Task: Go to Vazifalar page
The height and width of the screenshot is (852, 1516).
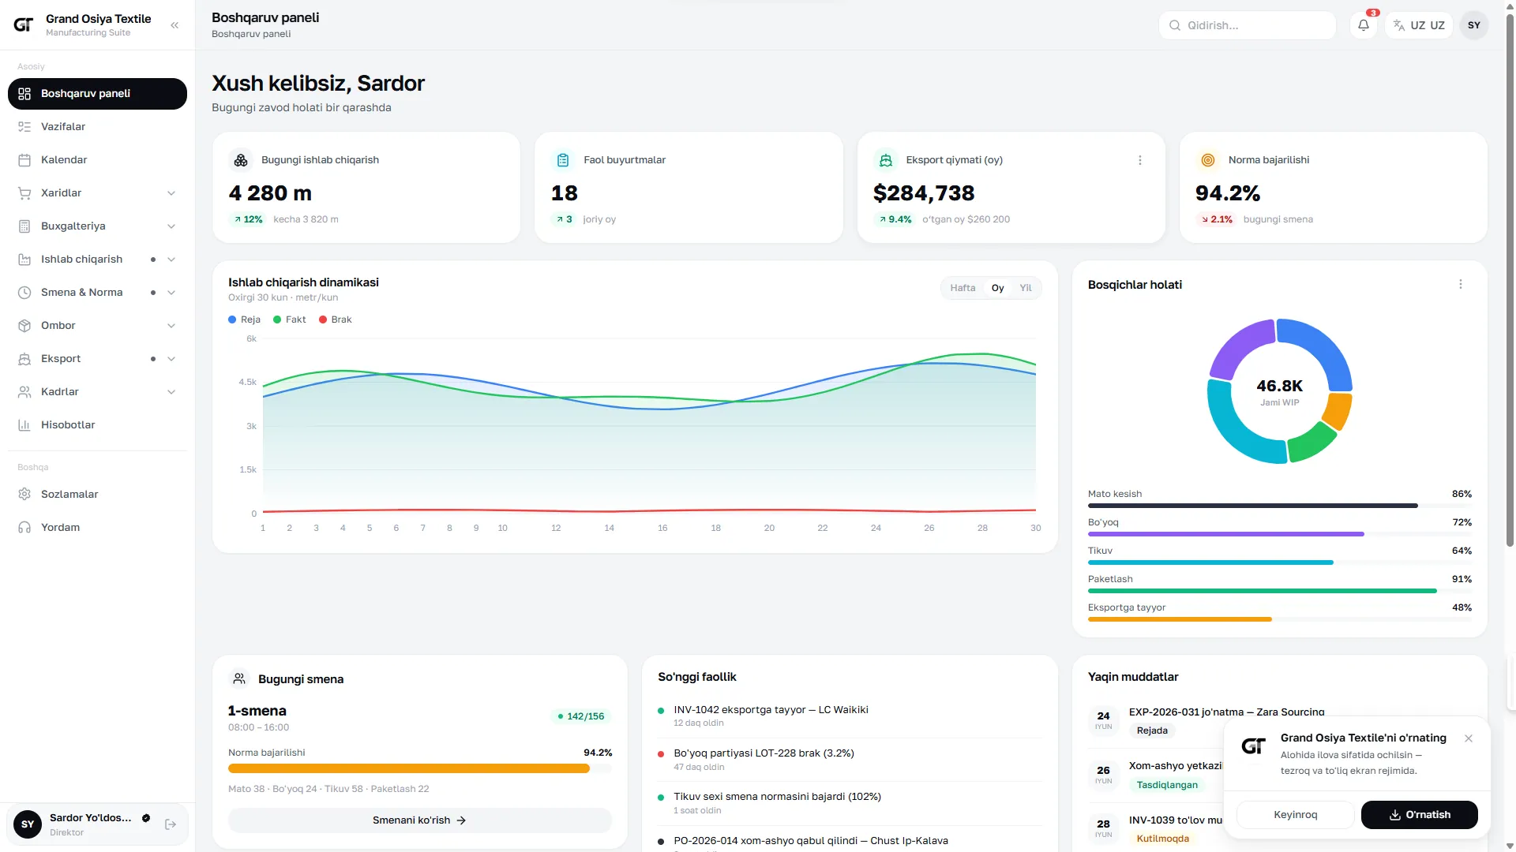Action: [97, 126]
